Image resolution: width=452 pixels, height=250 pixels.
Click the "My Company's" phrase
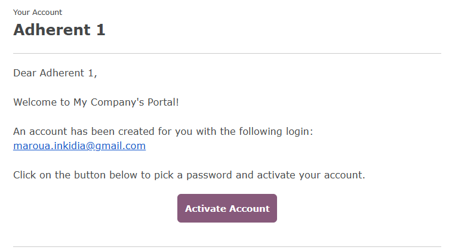tap(106, 102)
